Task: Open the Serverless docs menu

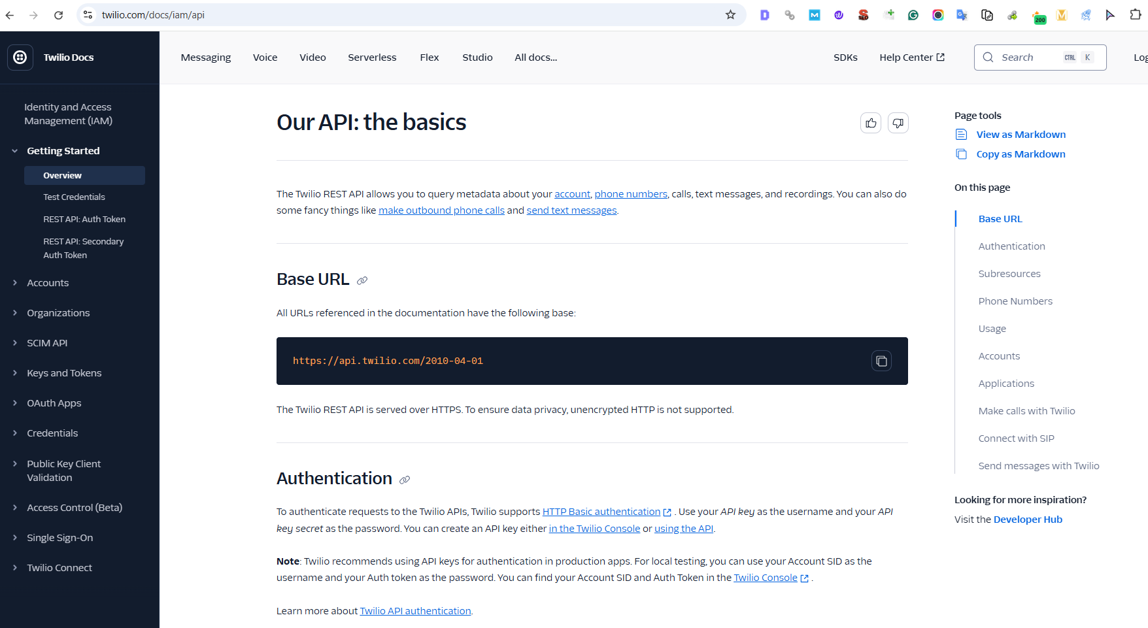Action: tap(372, 58)
